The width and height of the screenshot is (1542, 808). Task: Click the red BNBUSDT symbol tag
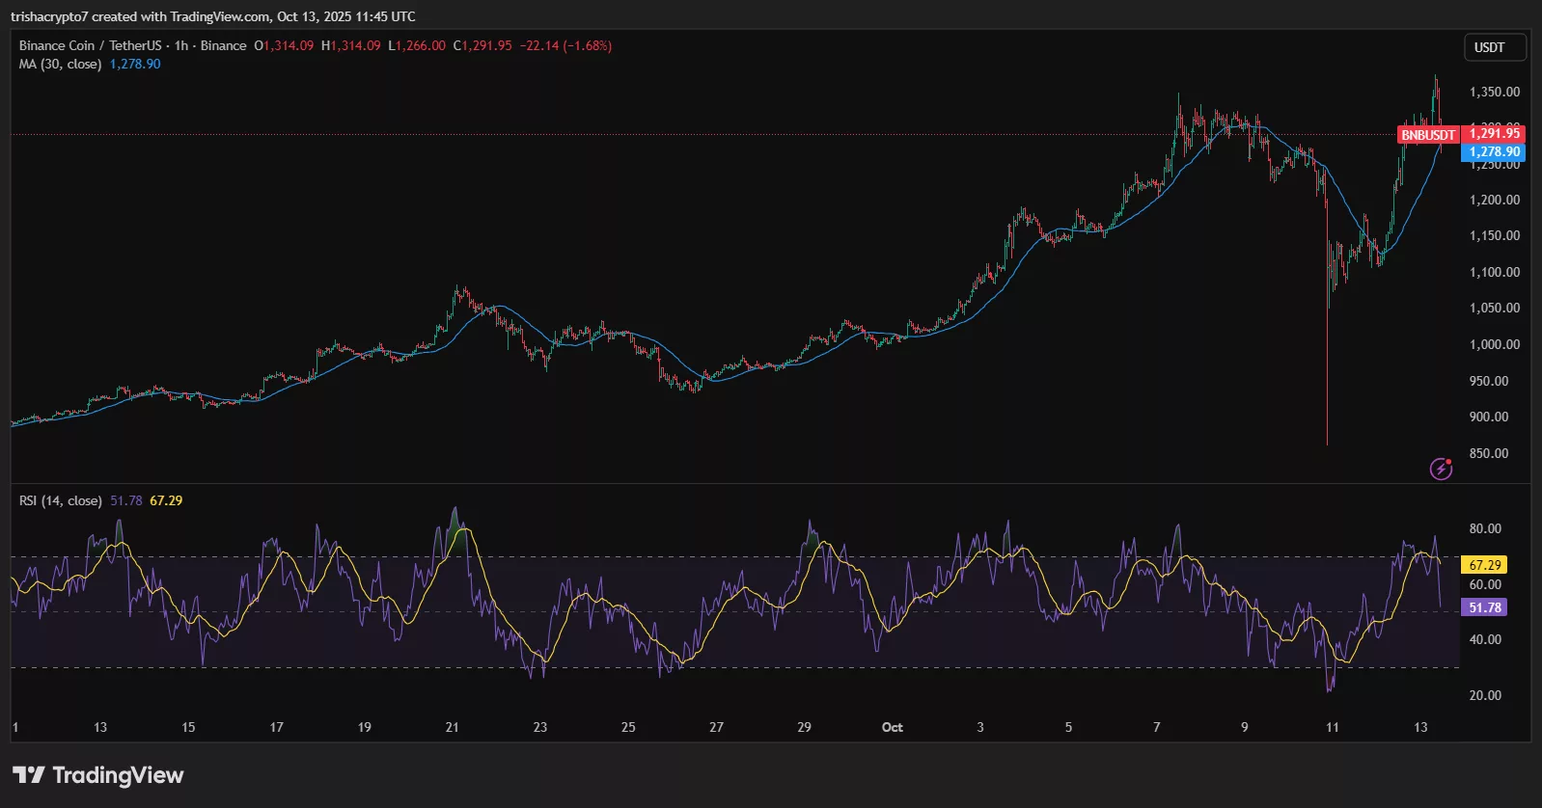[x=1427, y=135]
